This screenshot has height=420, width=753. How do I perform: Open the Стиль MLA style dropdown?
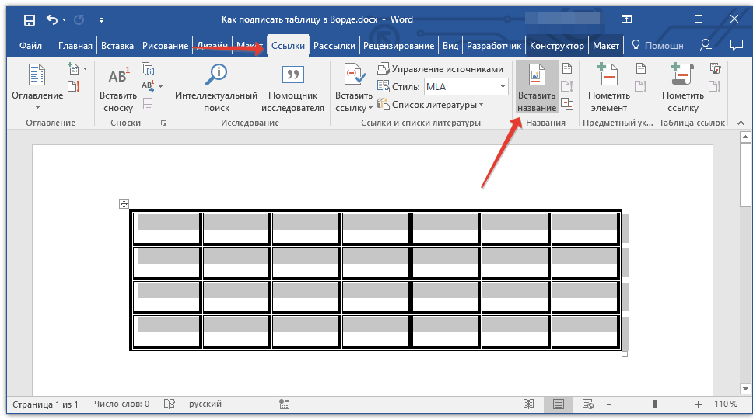tap(466, 87)
